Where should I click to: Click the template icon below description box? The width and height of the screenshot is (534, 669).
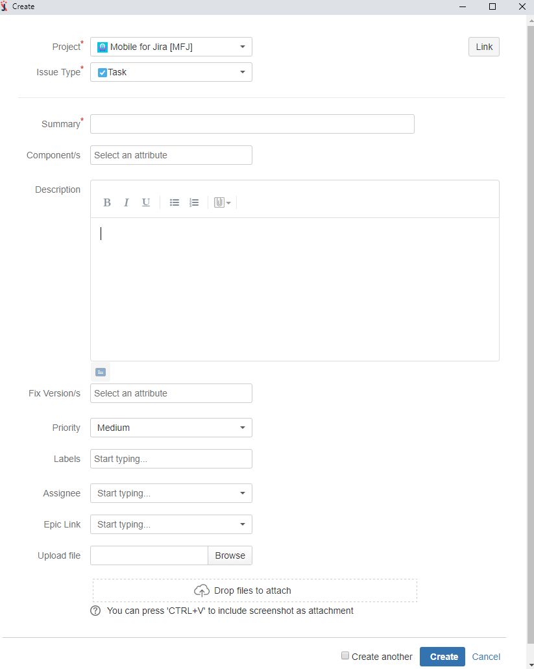click(x=100, y=372)
